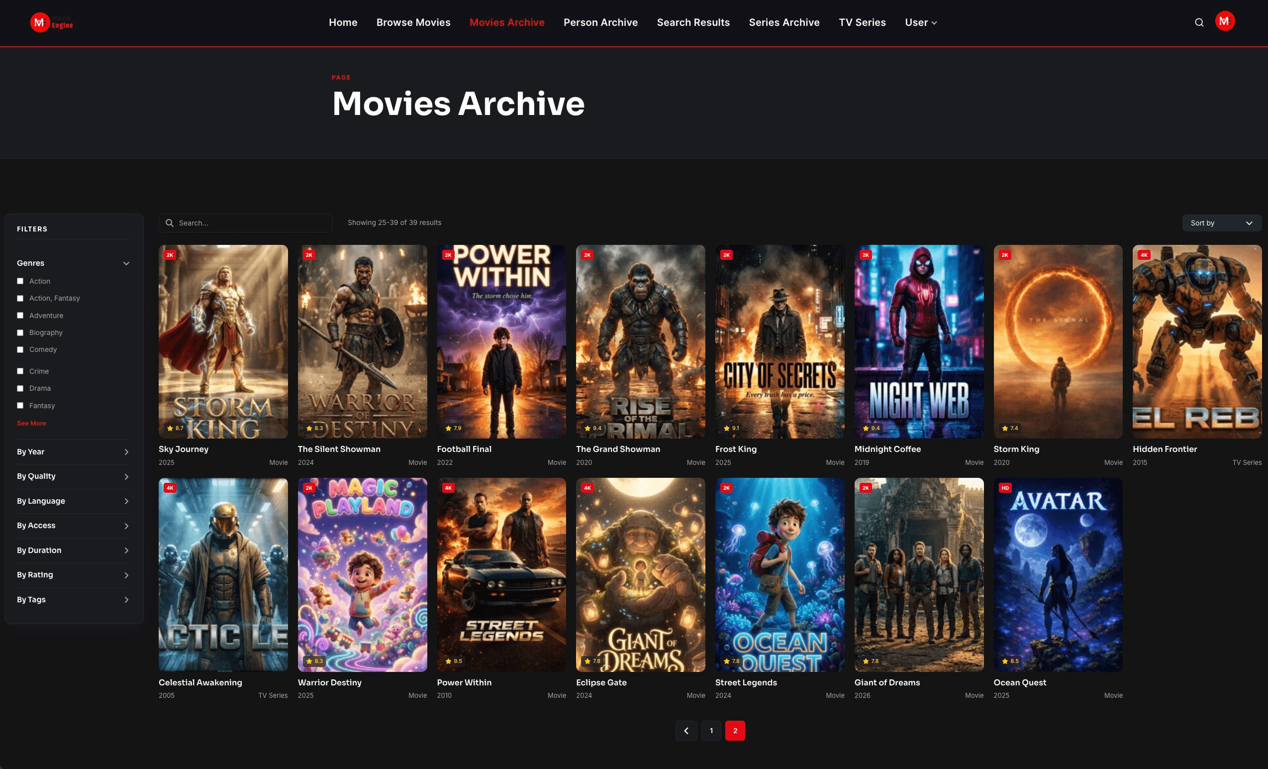Click the user avatar icon in header

[x=1224, y=21]
